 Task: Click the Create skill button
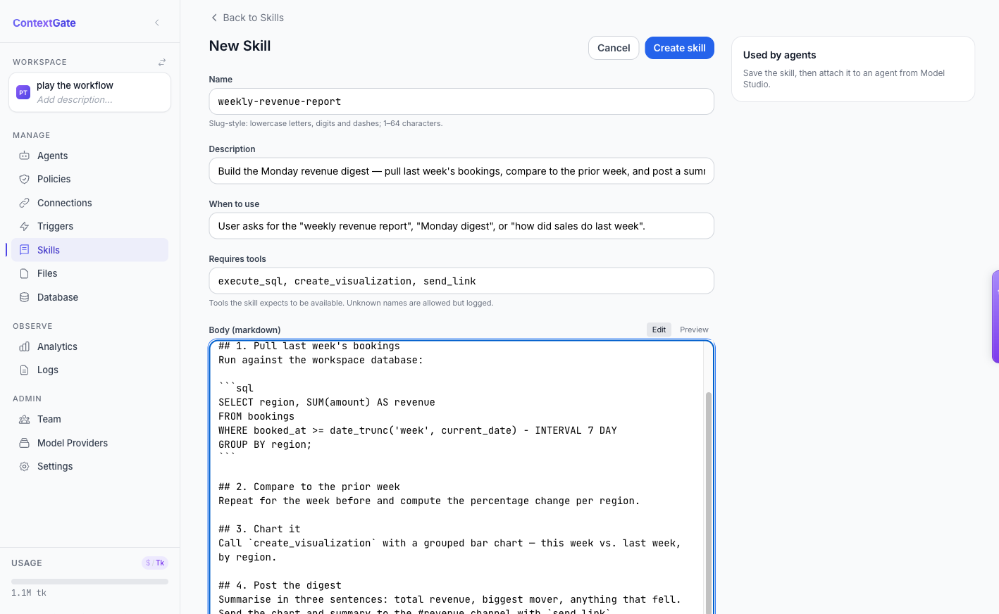point(679,48)
